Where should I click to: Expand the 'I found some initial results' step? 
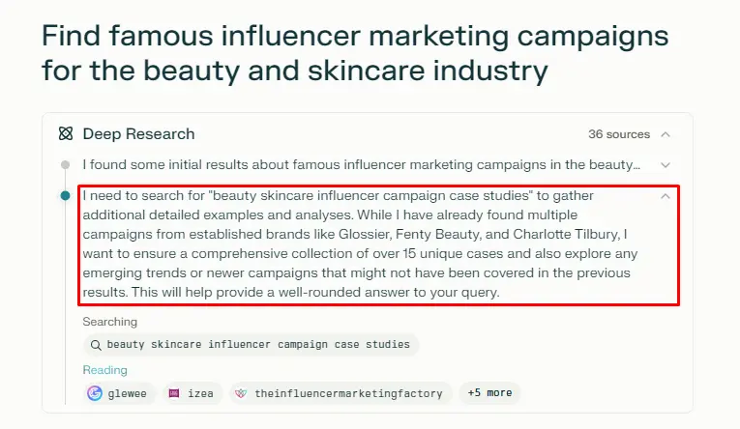(x=666, y=165)
